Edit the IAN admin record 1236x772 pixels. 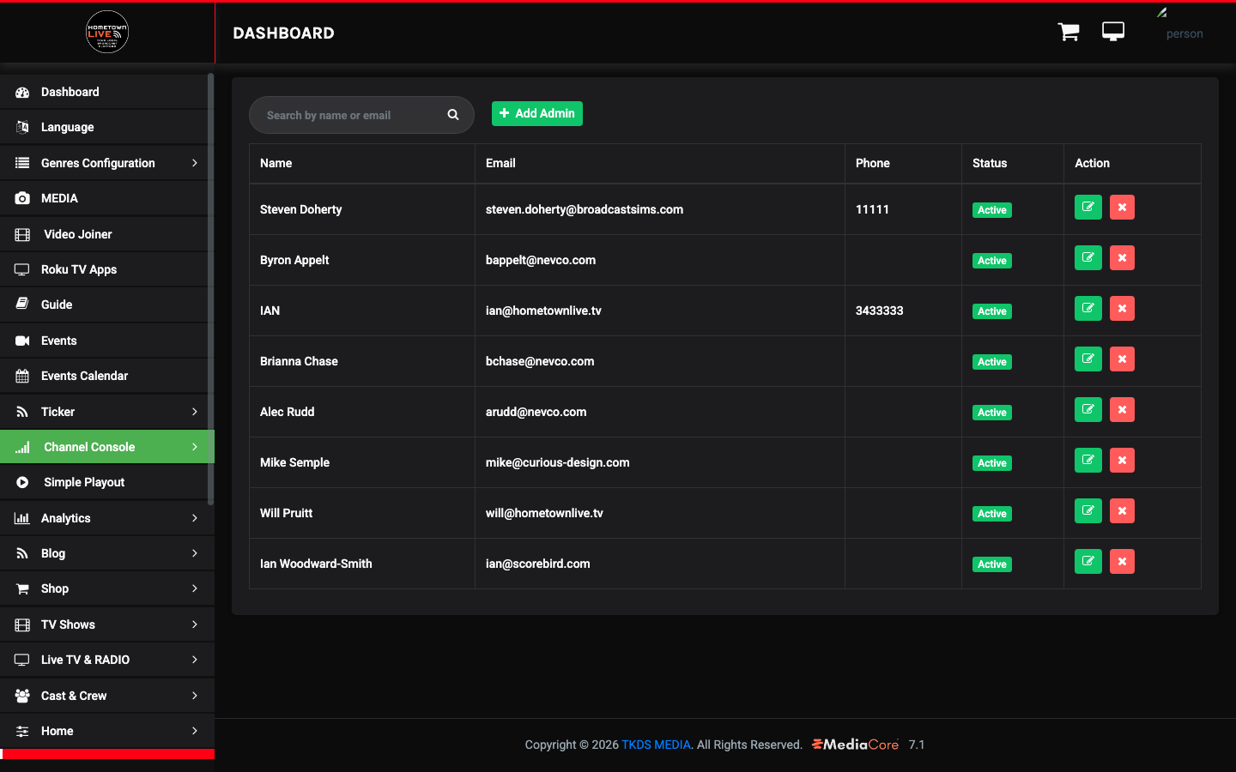pyautogui.click(x=1088, y=309)
